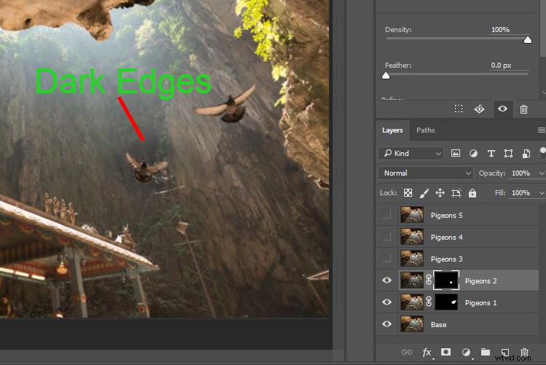Viewport: 546px width, 365px height.
Task: Show the Pigeons 3 layer
Action: coord(386,259)
